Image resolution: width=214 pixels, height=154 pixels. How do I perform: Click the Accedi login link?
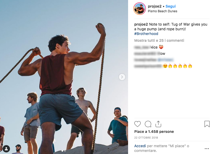[140, 146]
